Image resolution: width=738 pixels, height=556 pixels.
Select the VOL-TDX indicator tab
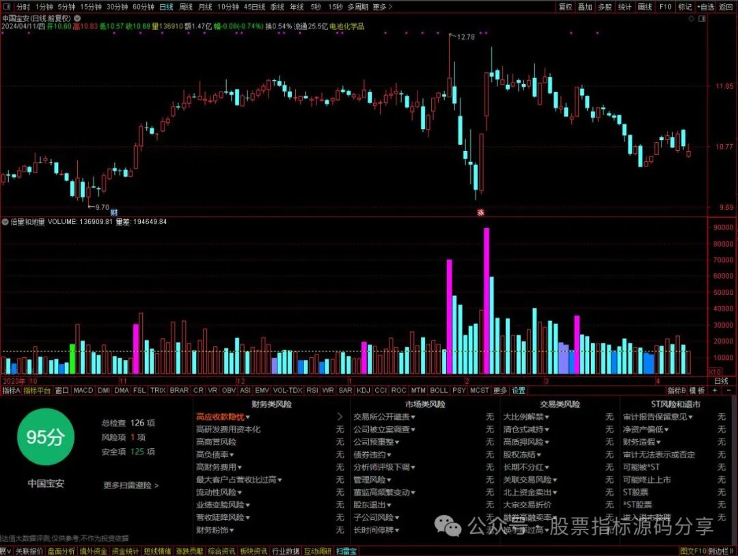click(288, 391)
